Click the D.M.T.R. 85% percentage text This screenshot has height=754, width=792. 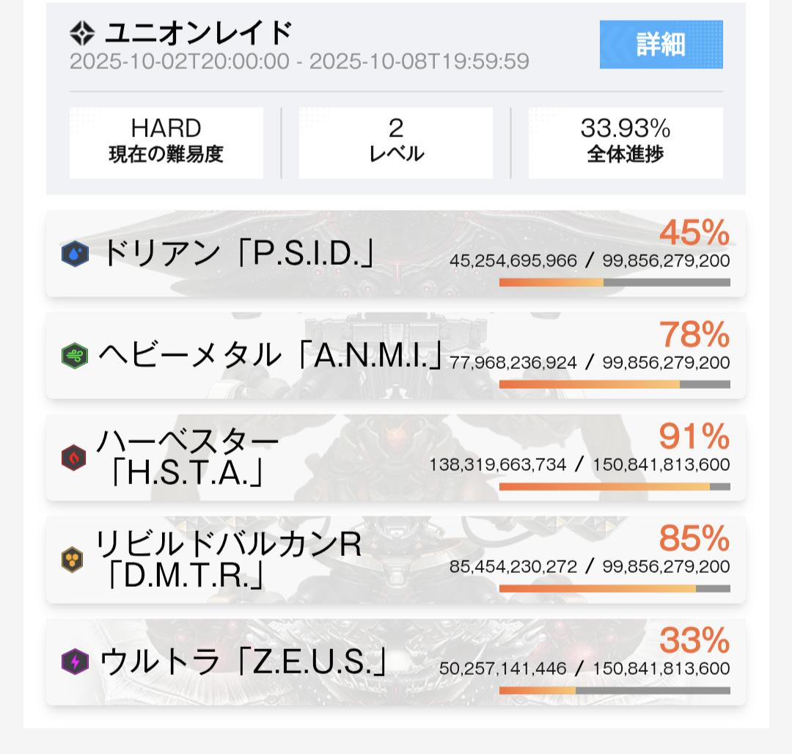pos(694,539)
